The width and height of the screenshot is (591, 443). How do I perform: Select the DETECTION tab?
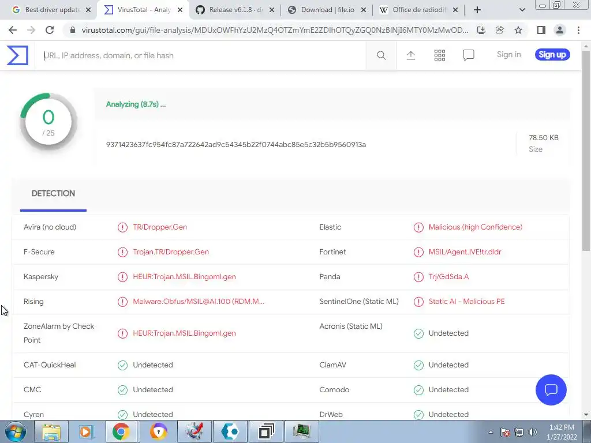click(53, 194)
